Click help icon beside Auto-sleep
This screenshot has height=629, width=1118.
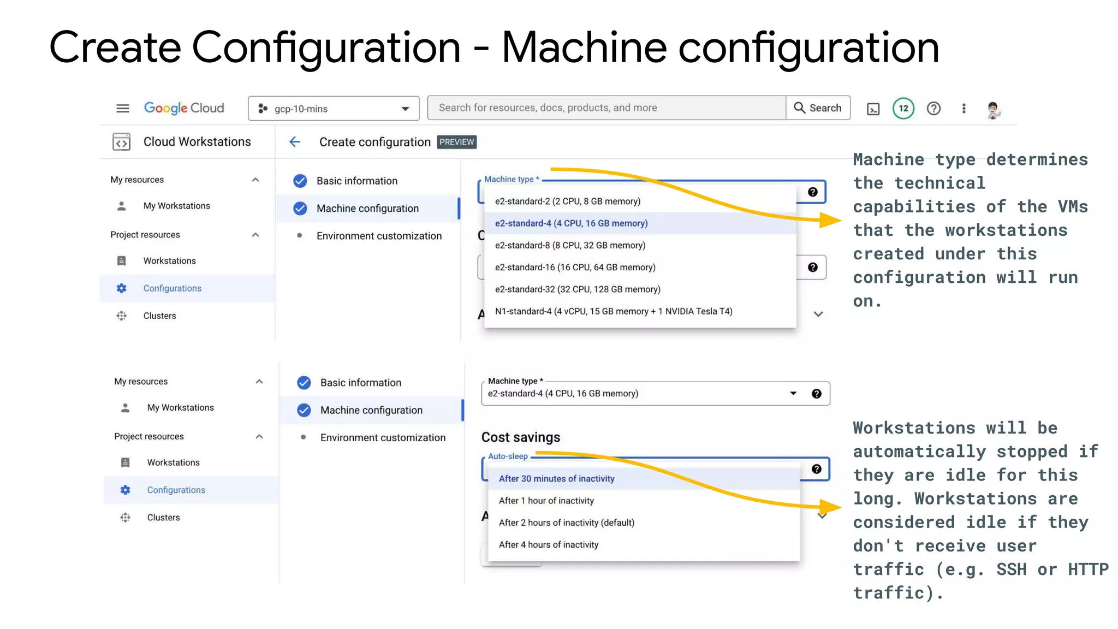(x=817, y=469)
